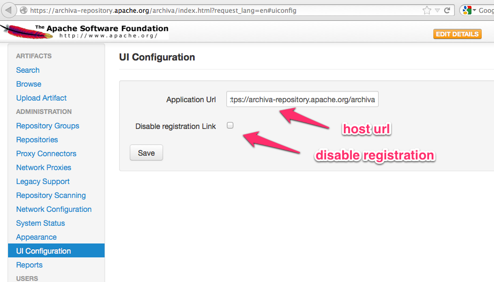The height and width of the screenshot is (282, 494).
Task: Click the Application Url text field
Action: point(303,100)
